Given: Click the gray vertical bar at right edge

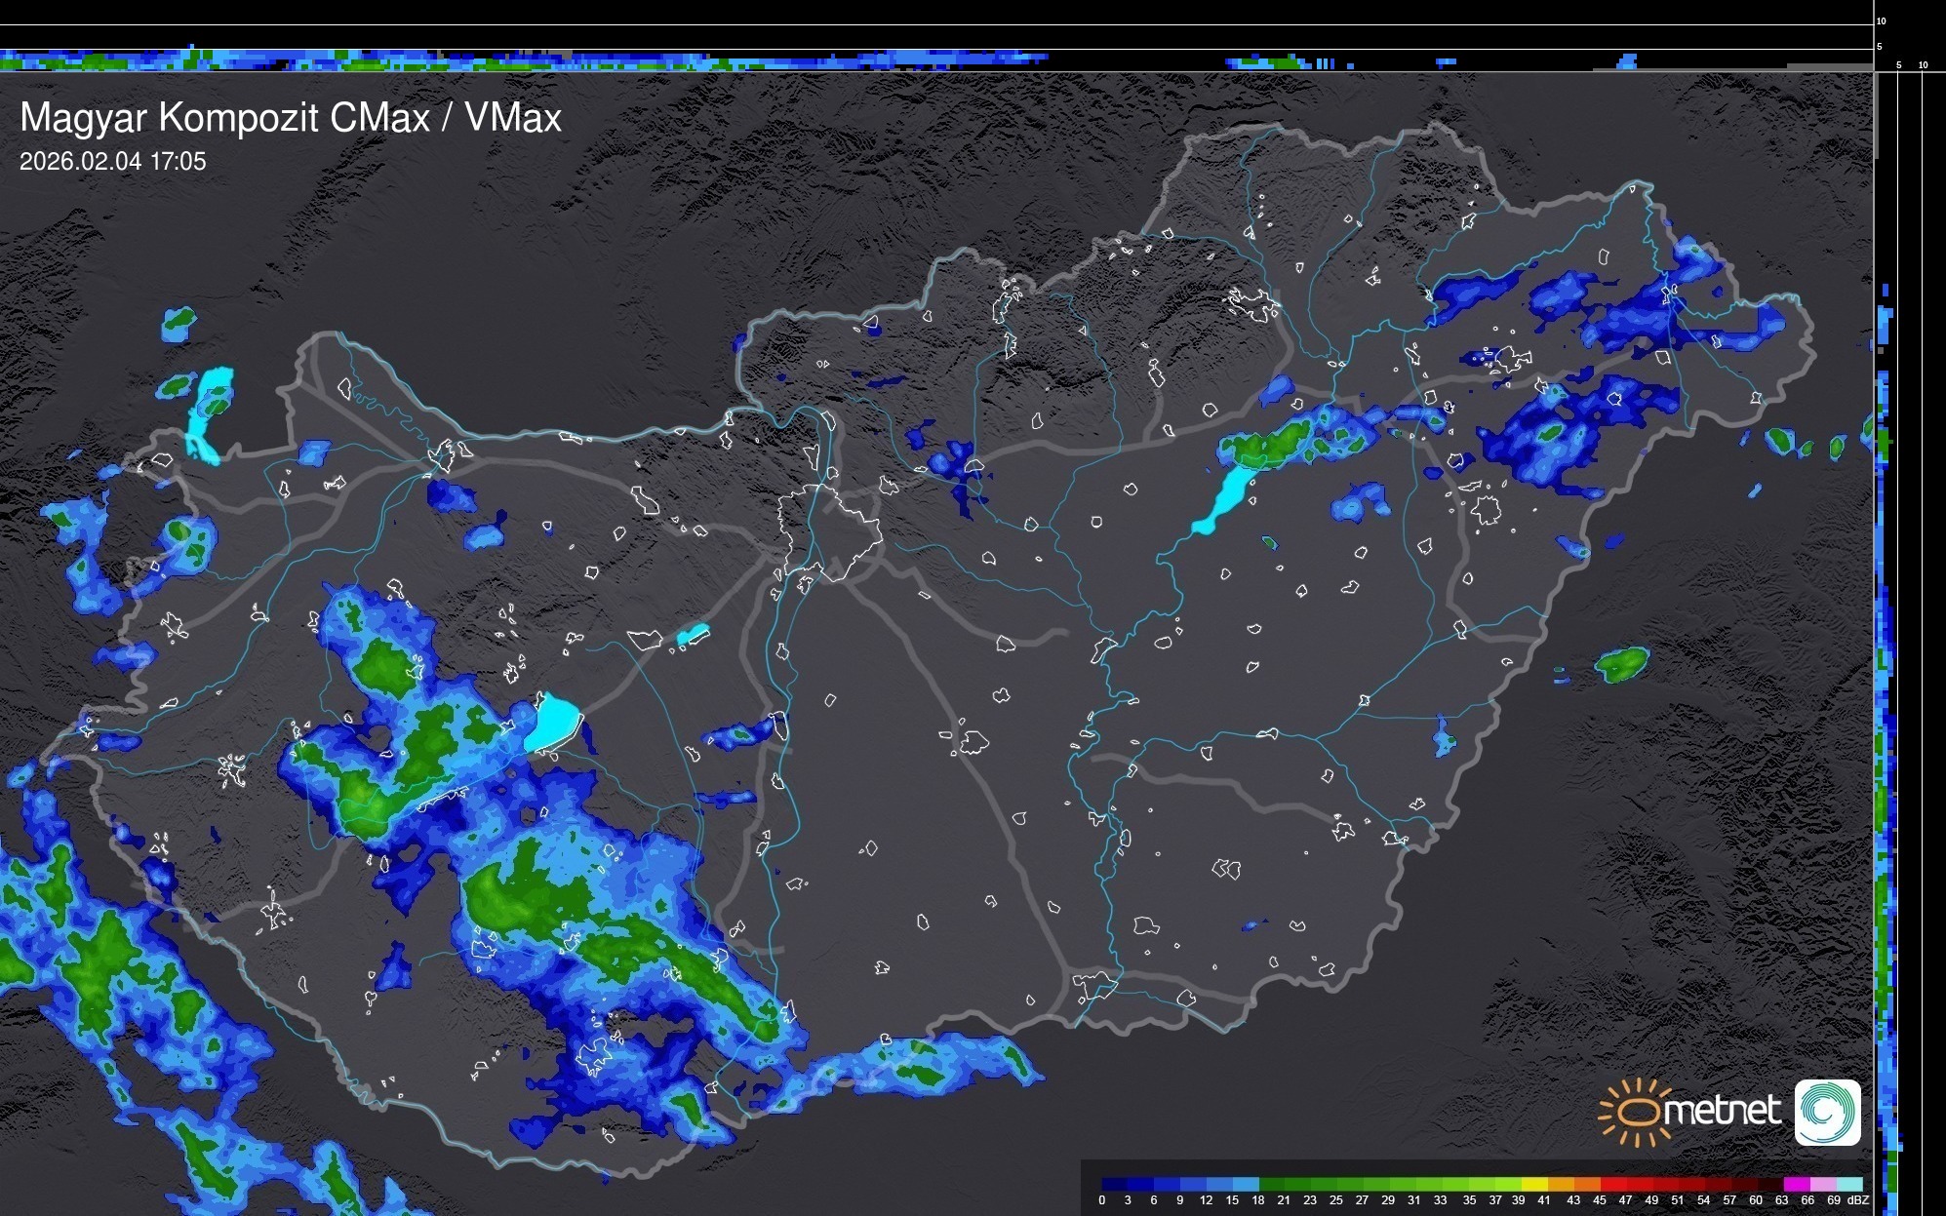Looking at the screenshot, I should [1876, 115].
